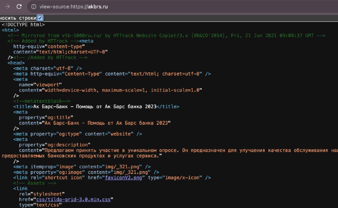Click the name="viewport" attribute
Screen dimensions: 338x208
(x=40, y=85)
